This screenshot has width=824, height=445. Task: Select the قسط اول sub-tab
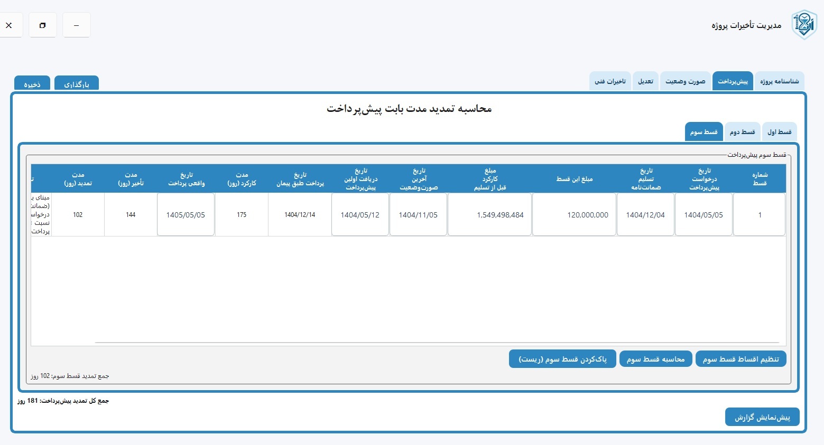click(x=779, y=132)
